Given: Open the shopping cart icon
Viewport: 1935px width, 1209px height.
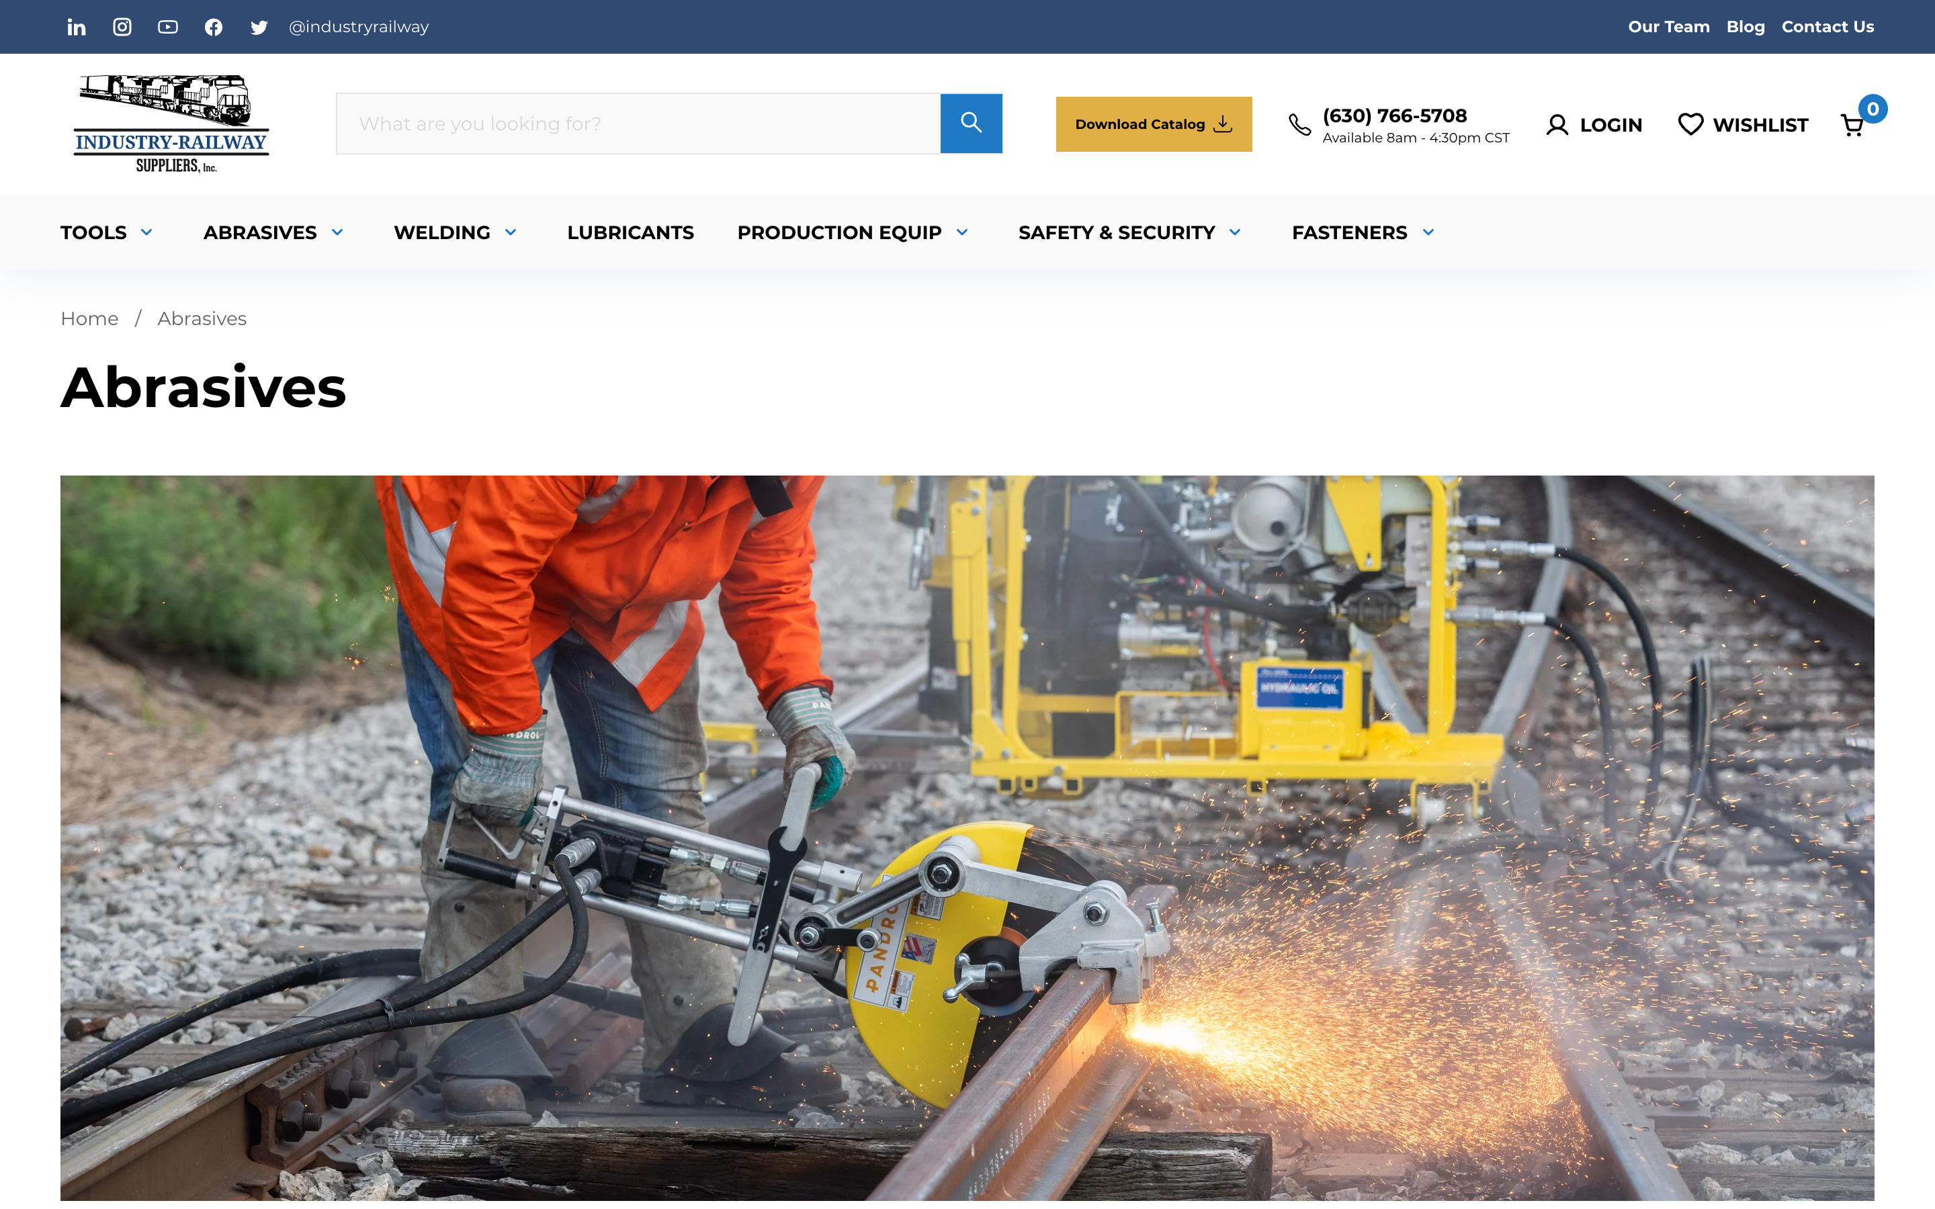Looking at the screenshot, I should (1852, 125).
